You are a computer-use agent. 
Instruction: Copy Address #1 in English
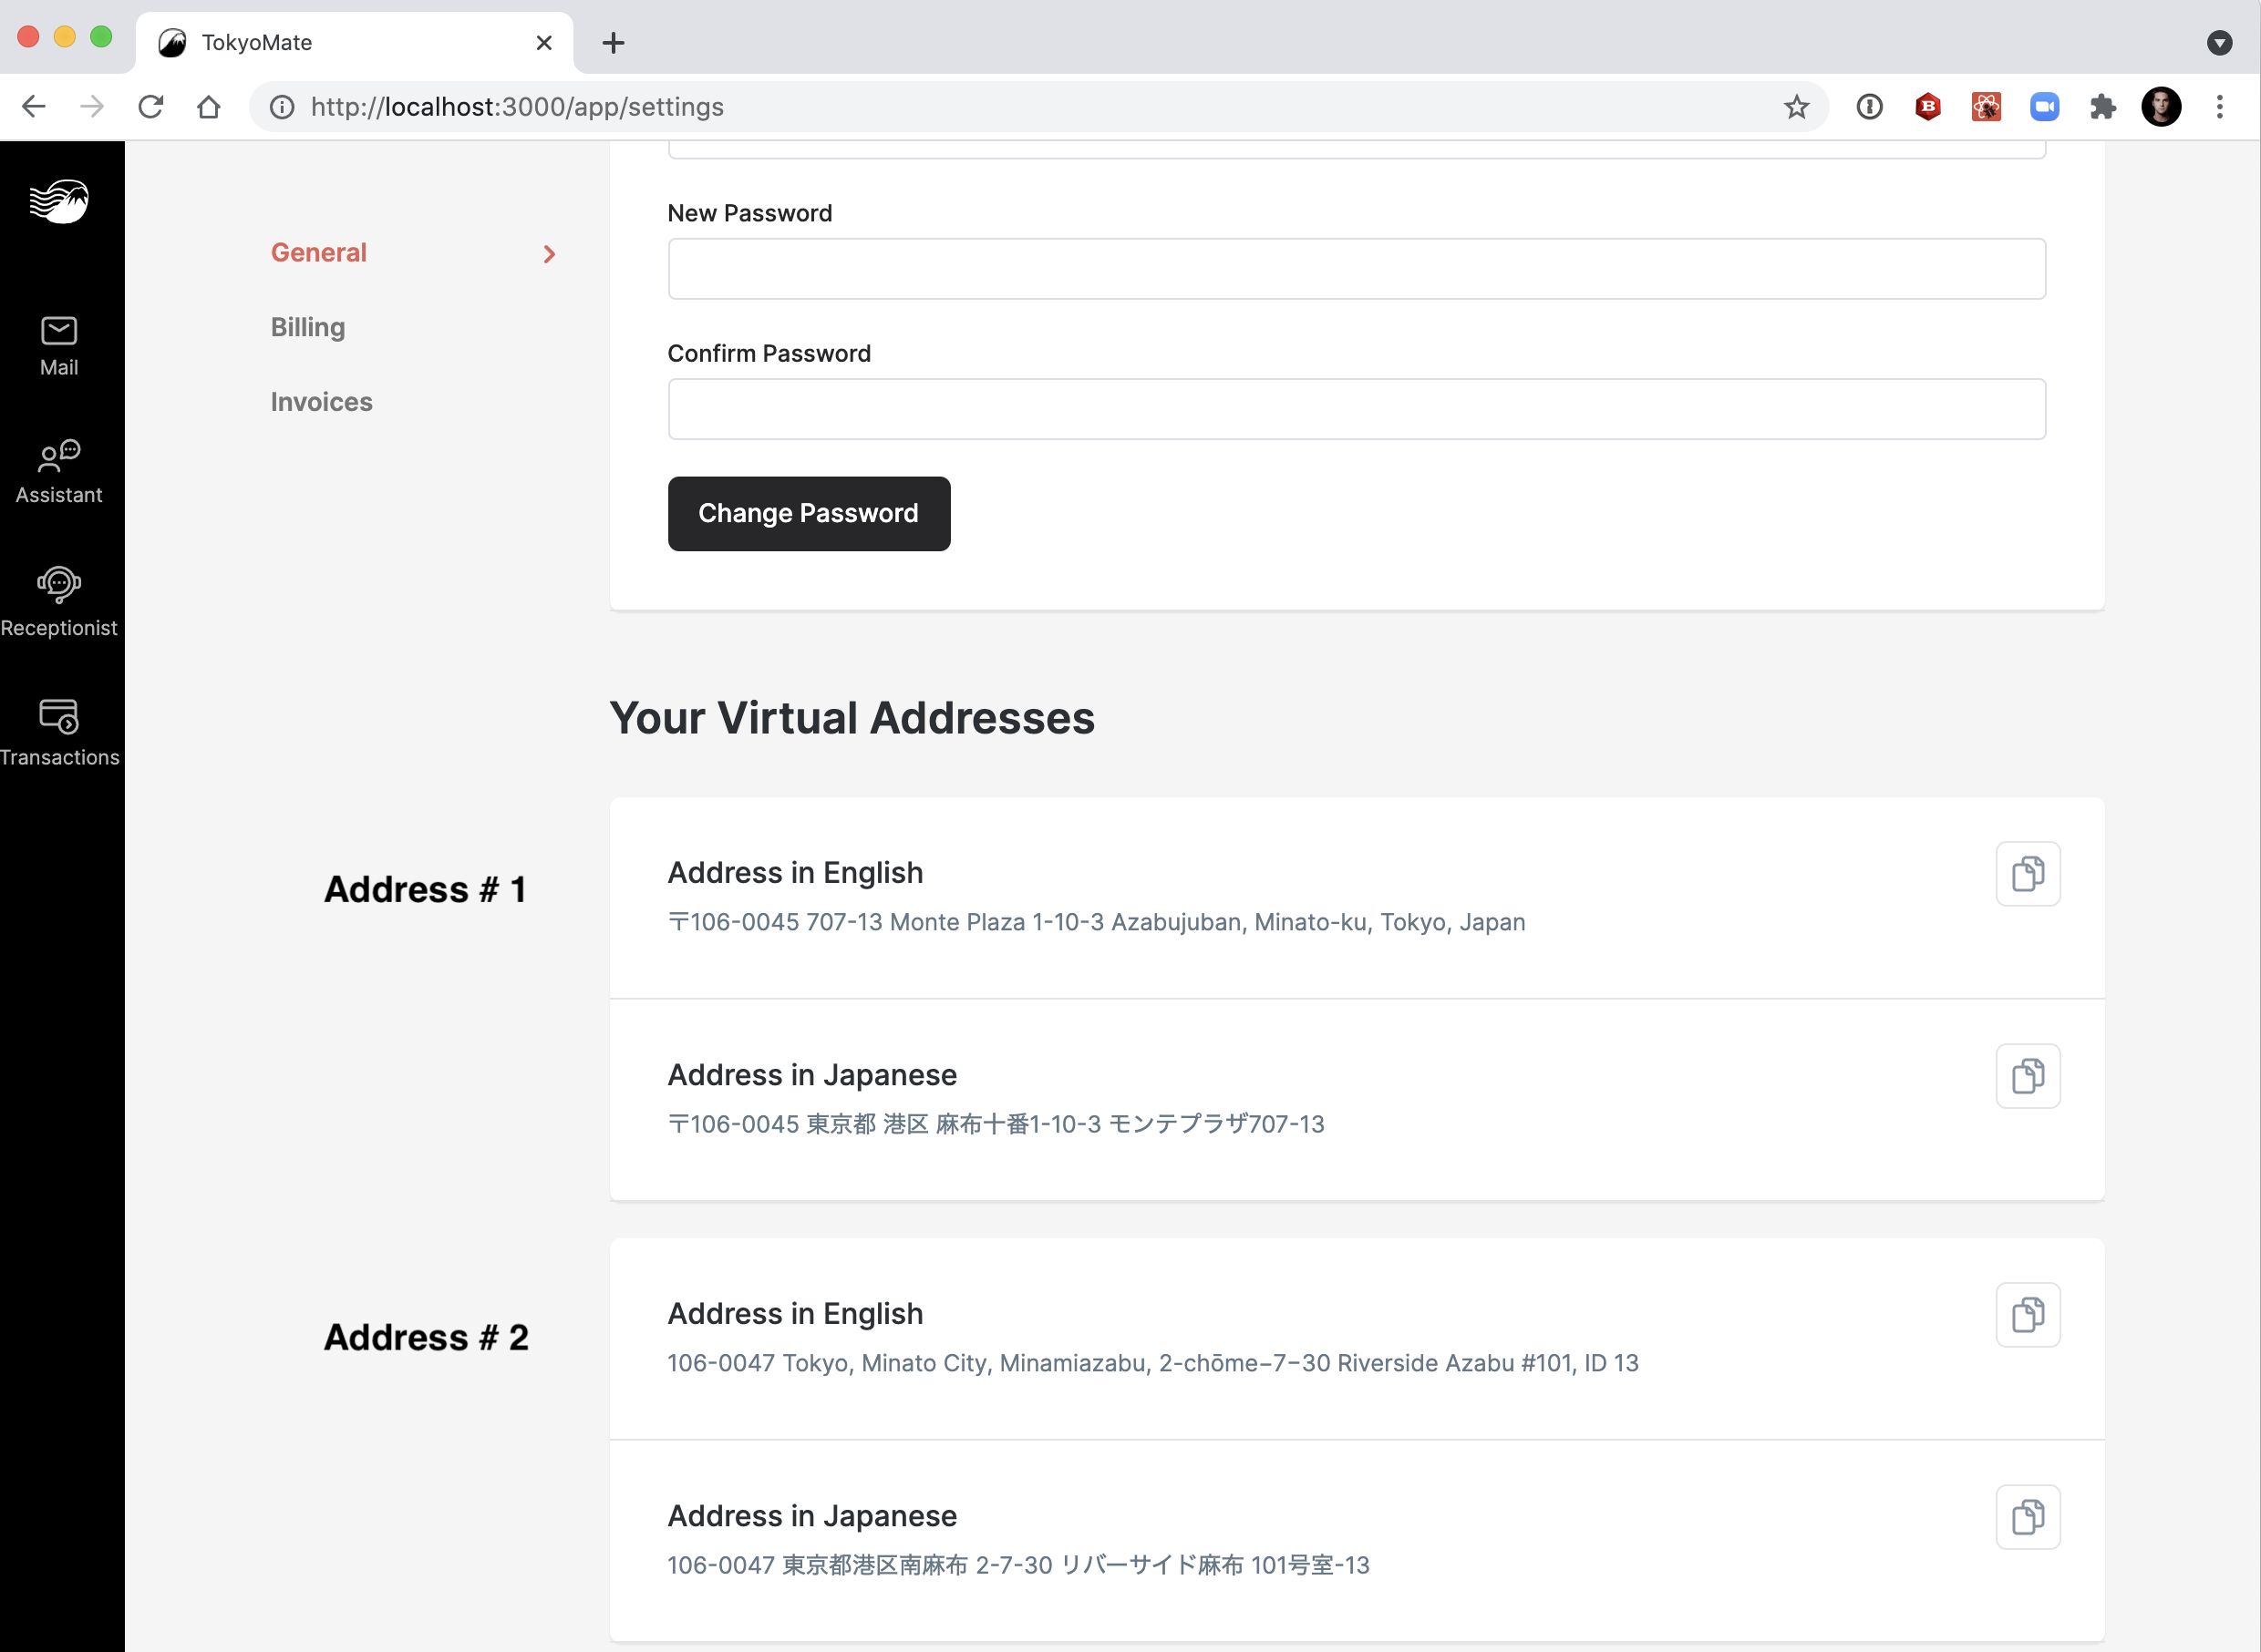(x=2028, y=873)
